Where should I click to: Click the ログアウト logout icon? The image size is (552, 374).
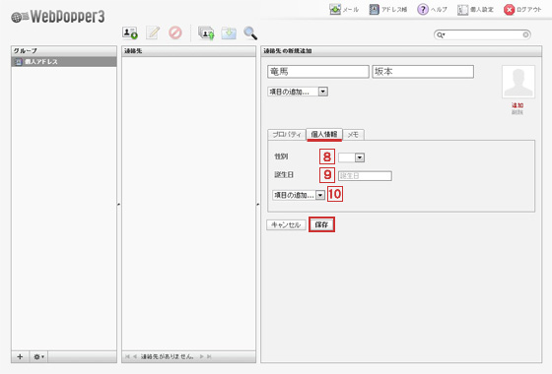509,10
